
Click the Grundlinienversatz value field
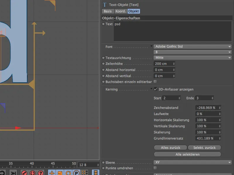[208, 138]
